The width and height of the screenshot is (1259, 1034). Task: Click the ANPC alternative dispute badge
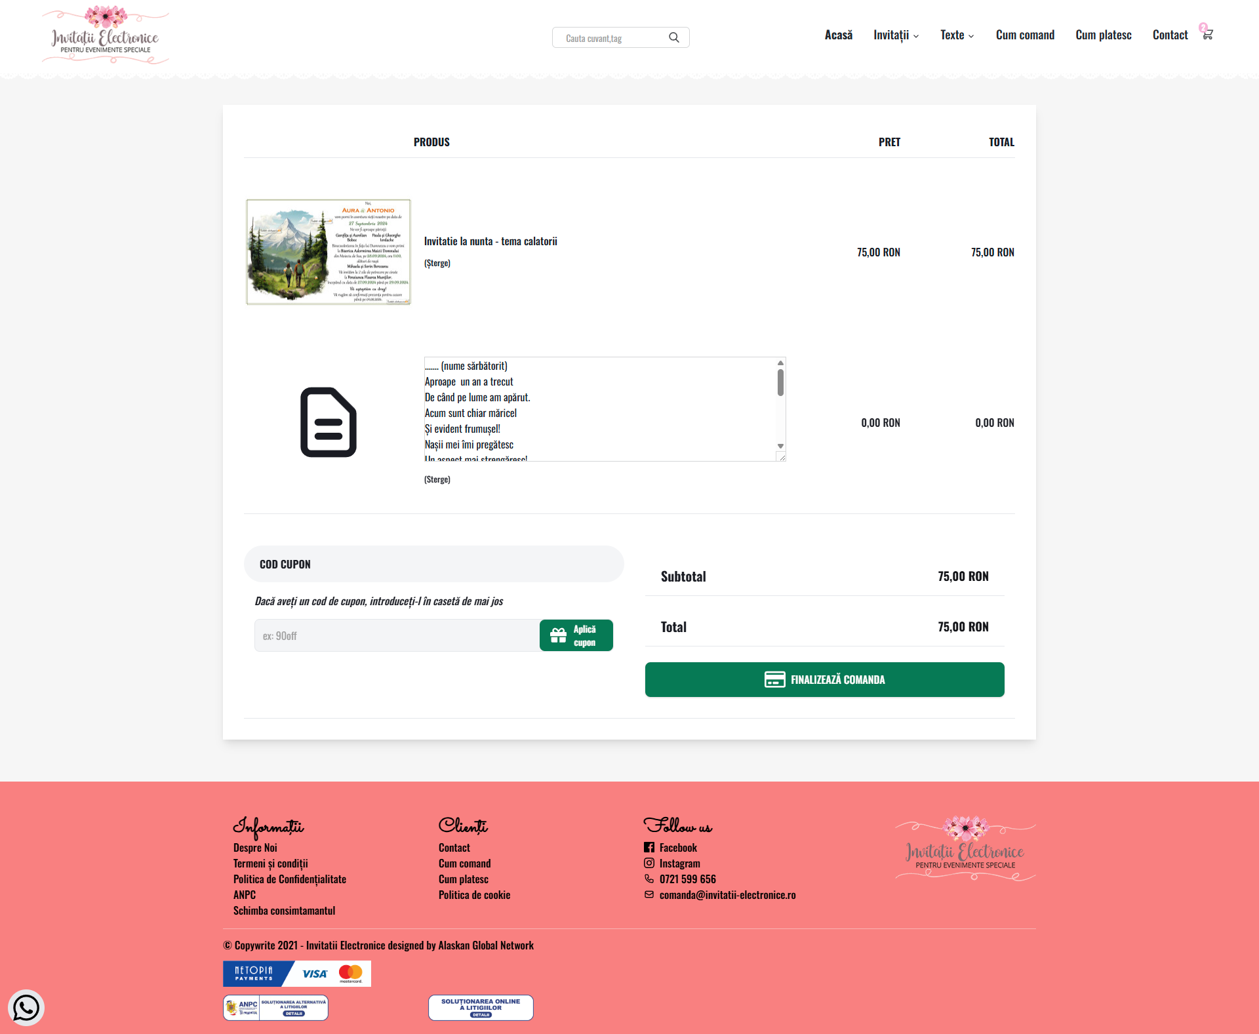click(275, 1008)
